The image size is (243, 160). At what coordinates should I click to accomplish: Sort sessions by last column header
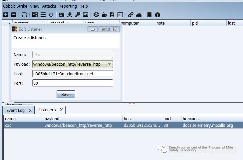tap(235, 23)
